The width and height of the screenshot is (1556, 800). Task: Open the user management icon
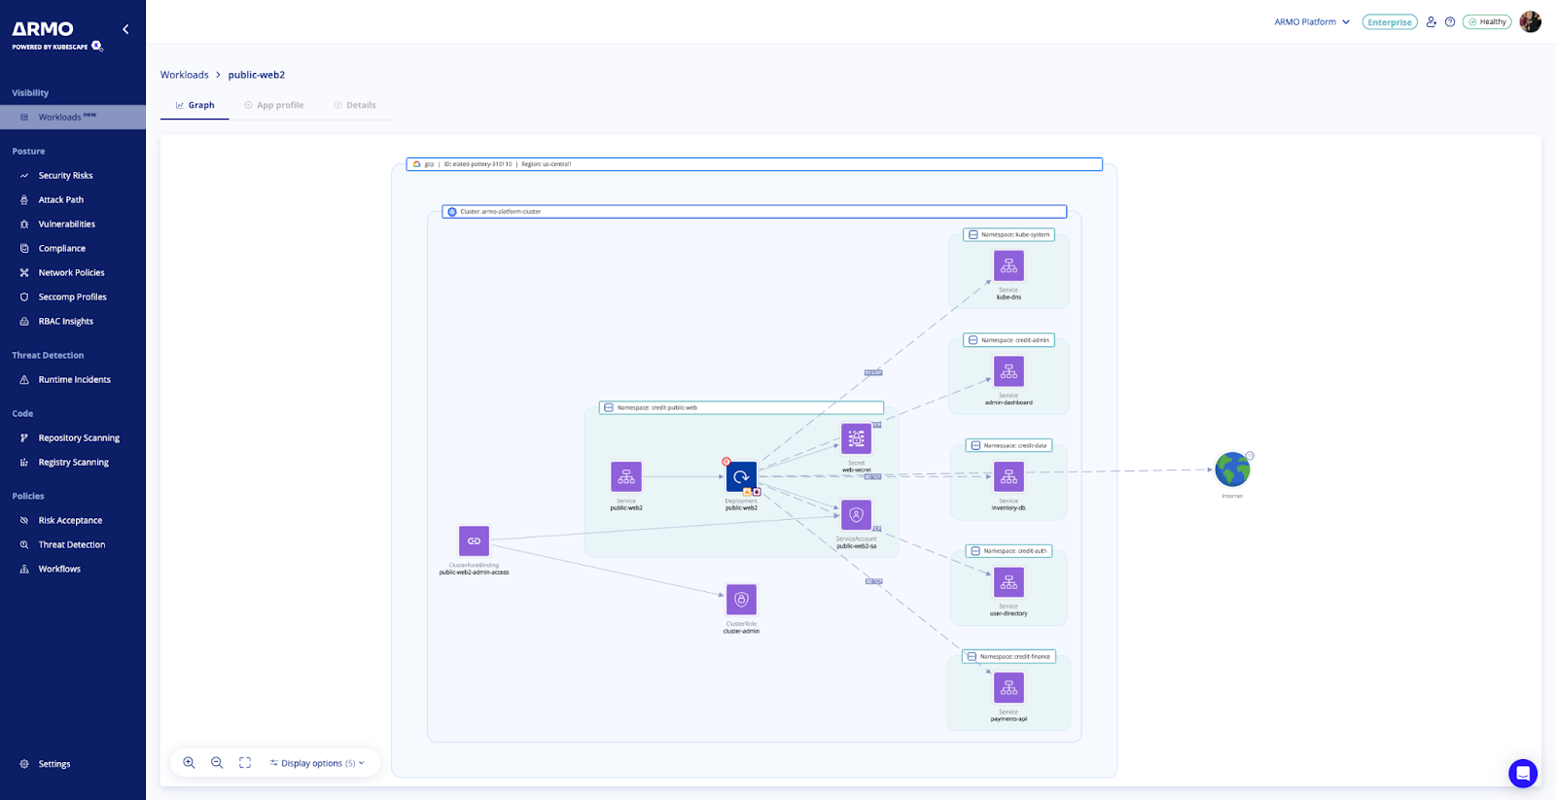1432,21
